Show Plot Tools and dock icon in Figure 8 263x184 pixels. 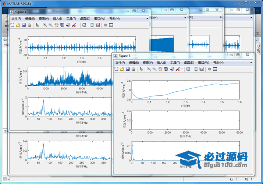tap(215, 69)
